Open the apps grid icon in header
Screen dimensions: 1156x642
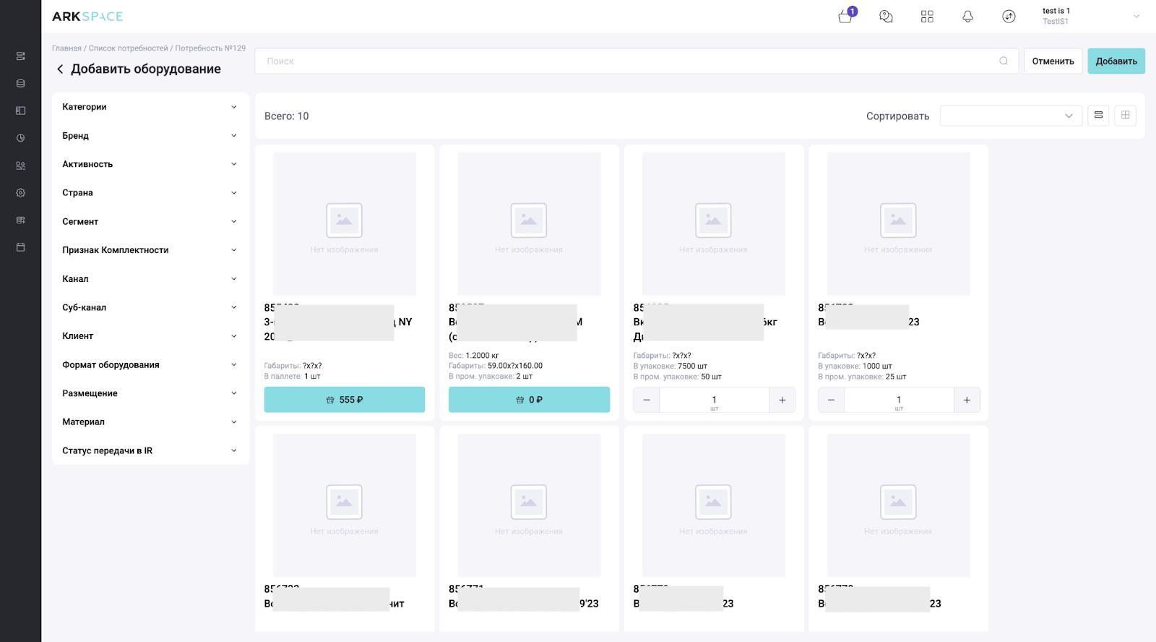tap(927, 17)
